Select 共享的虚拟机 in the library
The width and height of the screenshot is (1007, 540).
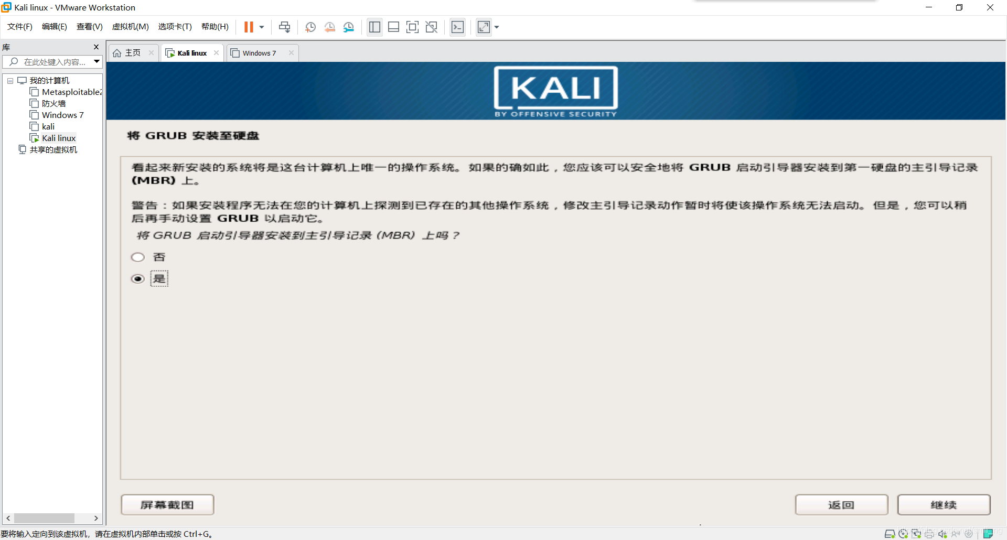pyautogui.click(x=53, y=150)
